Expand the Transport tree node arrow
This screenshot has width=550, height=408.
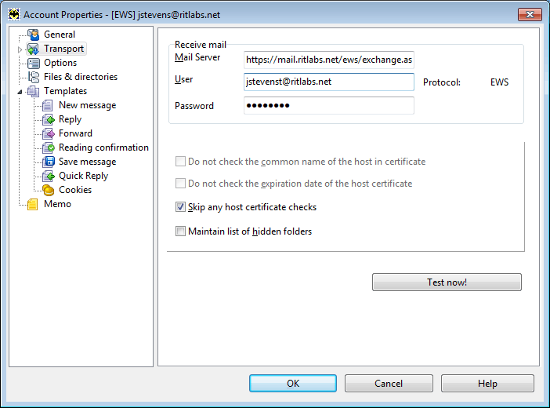pyautogui.click(x=20, y=49)
